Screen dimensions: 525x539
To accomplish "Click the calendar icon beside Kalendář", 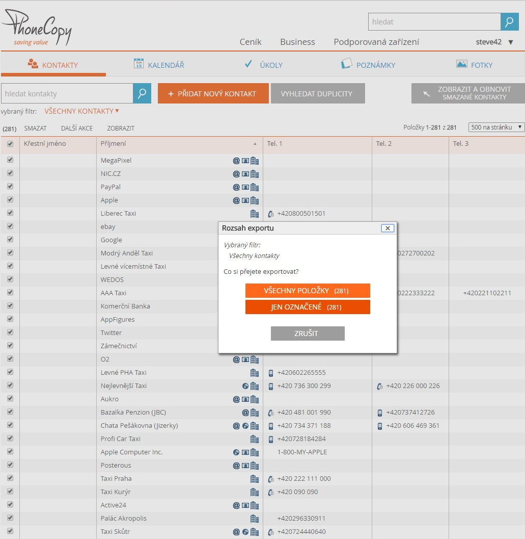I will click(x=139, y=64).
